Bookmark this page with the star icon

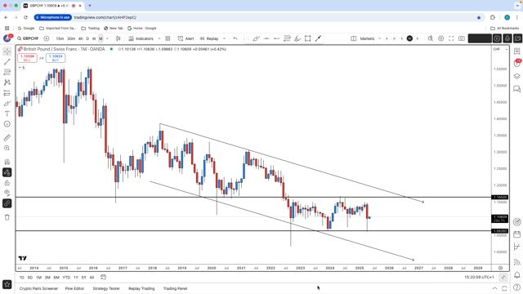tap(479, 17)
